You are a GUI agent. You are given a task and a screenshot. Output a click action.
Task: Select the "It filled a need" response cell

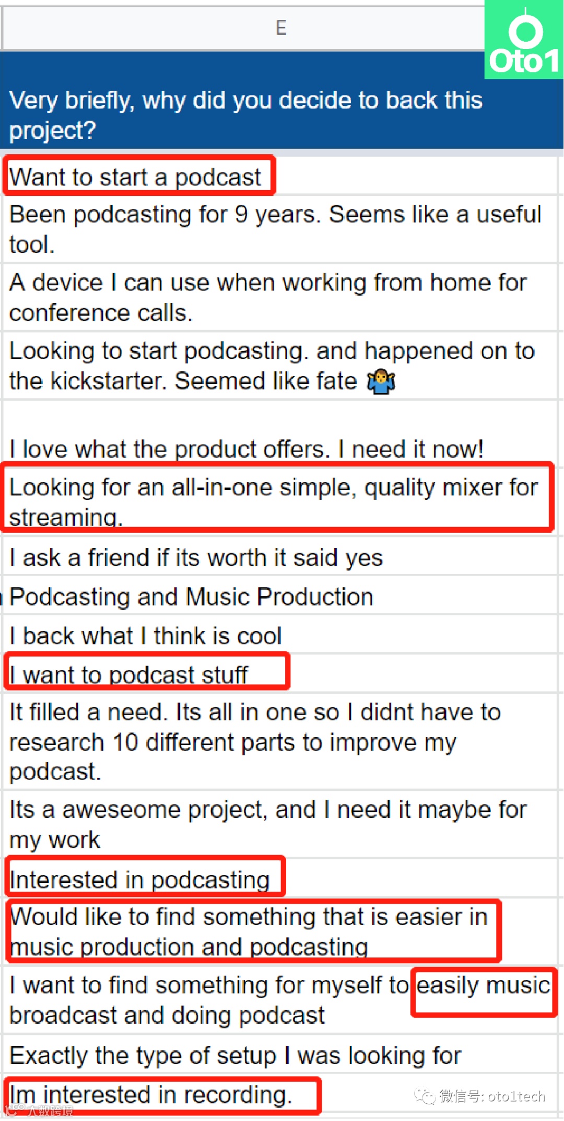click(255, 741)
